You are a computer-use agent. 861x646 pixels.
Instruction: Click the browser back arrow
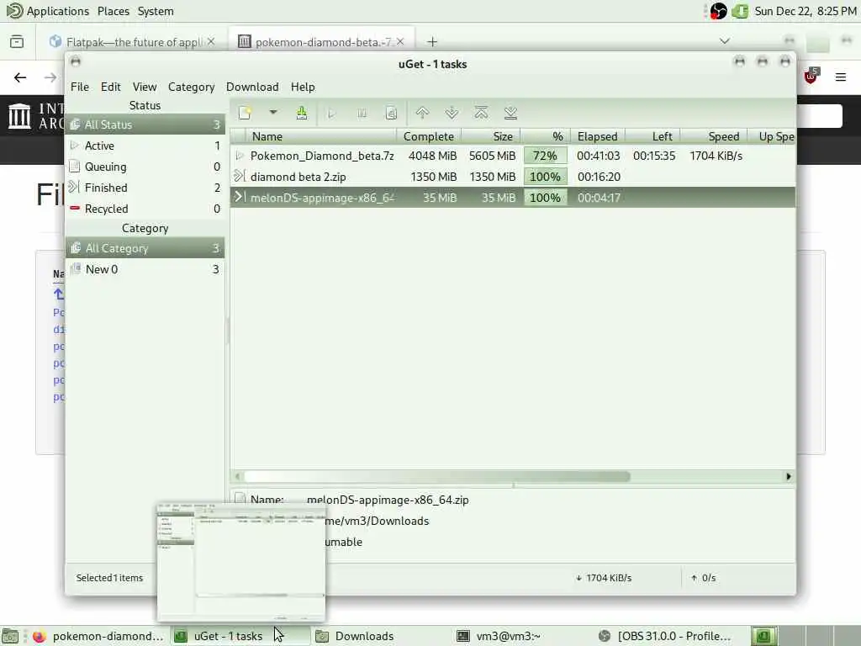(20, 77)
